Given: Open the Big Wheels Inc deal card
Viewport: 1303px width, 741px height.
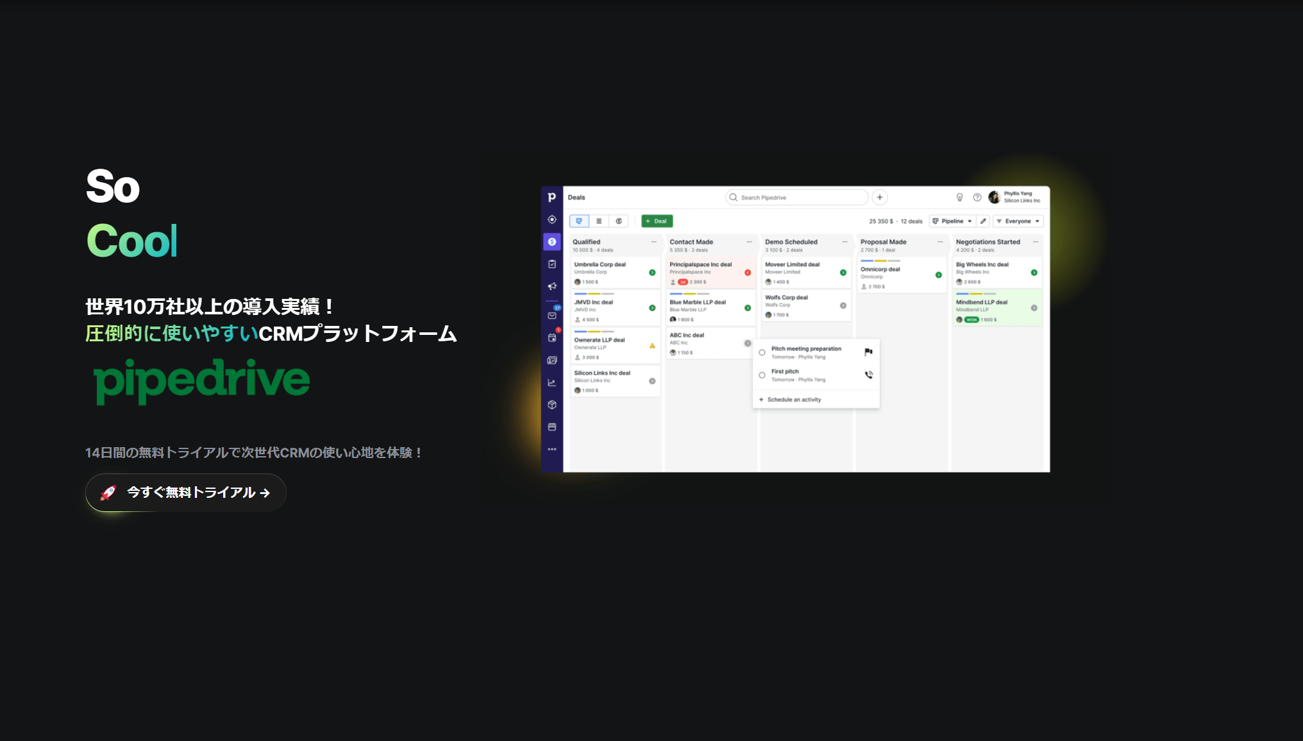Looking at the screenshot, I should click(x=997, y=273).
